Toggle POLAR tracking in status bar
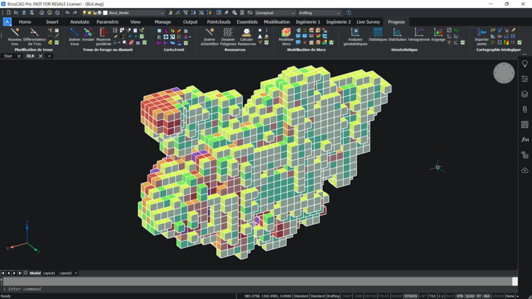Screen dimensions: 532x299 pyautogui.click(x=383, y=296)
